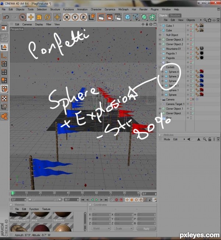This screenshot has height=240, width=221.
Task: Select the Live Selection tool
Action: point(22,17)
